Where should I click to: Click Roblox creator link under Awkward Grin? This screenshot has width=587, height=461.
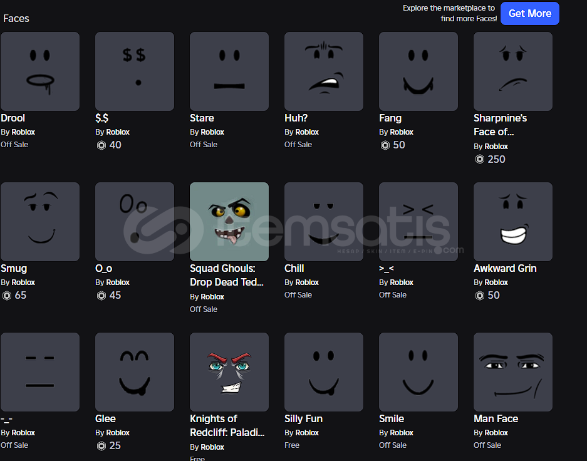coord(496,282)
